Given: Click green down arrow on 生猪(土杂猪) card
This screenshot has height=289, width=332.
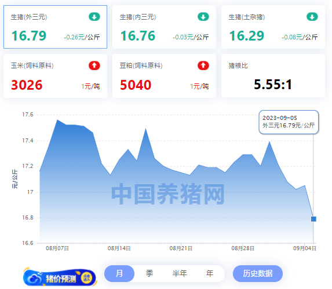Looking at the screenshot, I should click(x=312, y=17).
